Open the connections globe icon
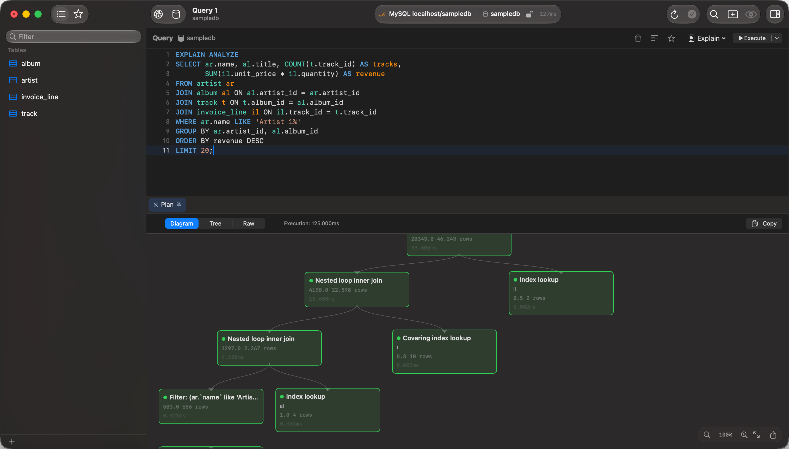This screenshot has width=789, height=449. pos(158,14)
